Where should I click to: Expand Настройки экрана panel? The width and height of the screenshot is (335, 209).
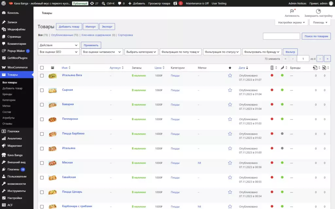click(291, 23)
